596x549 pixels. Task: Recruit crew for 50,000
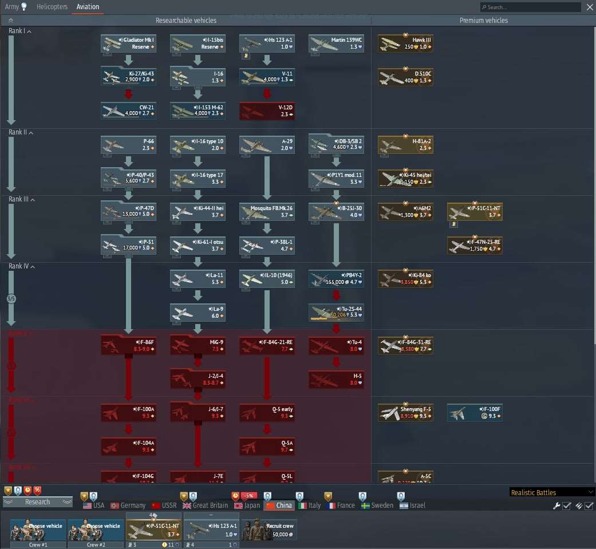(269, 530)
